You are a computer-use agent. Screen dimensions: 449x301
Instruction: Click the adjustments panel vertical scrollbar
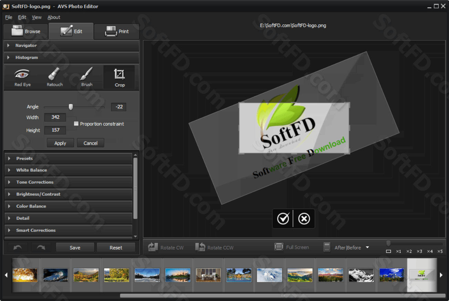point(135,189)
